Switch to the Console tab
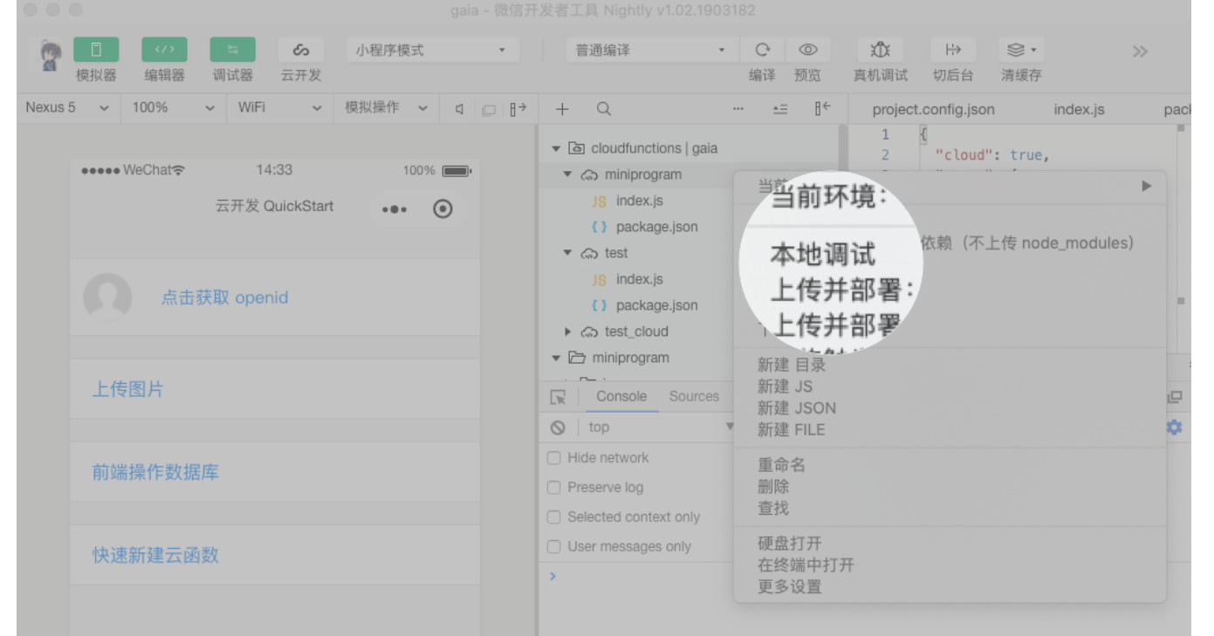1214x636 pixels. tap(621, 396)
